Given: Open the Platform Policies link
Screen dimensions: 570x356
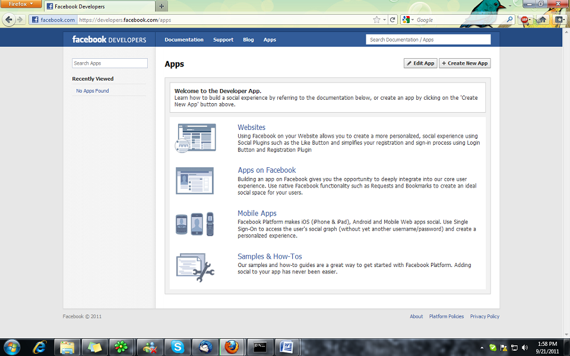Looking at the screenshot, I should tap(446, 316).
